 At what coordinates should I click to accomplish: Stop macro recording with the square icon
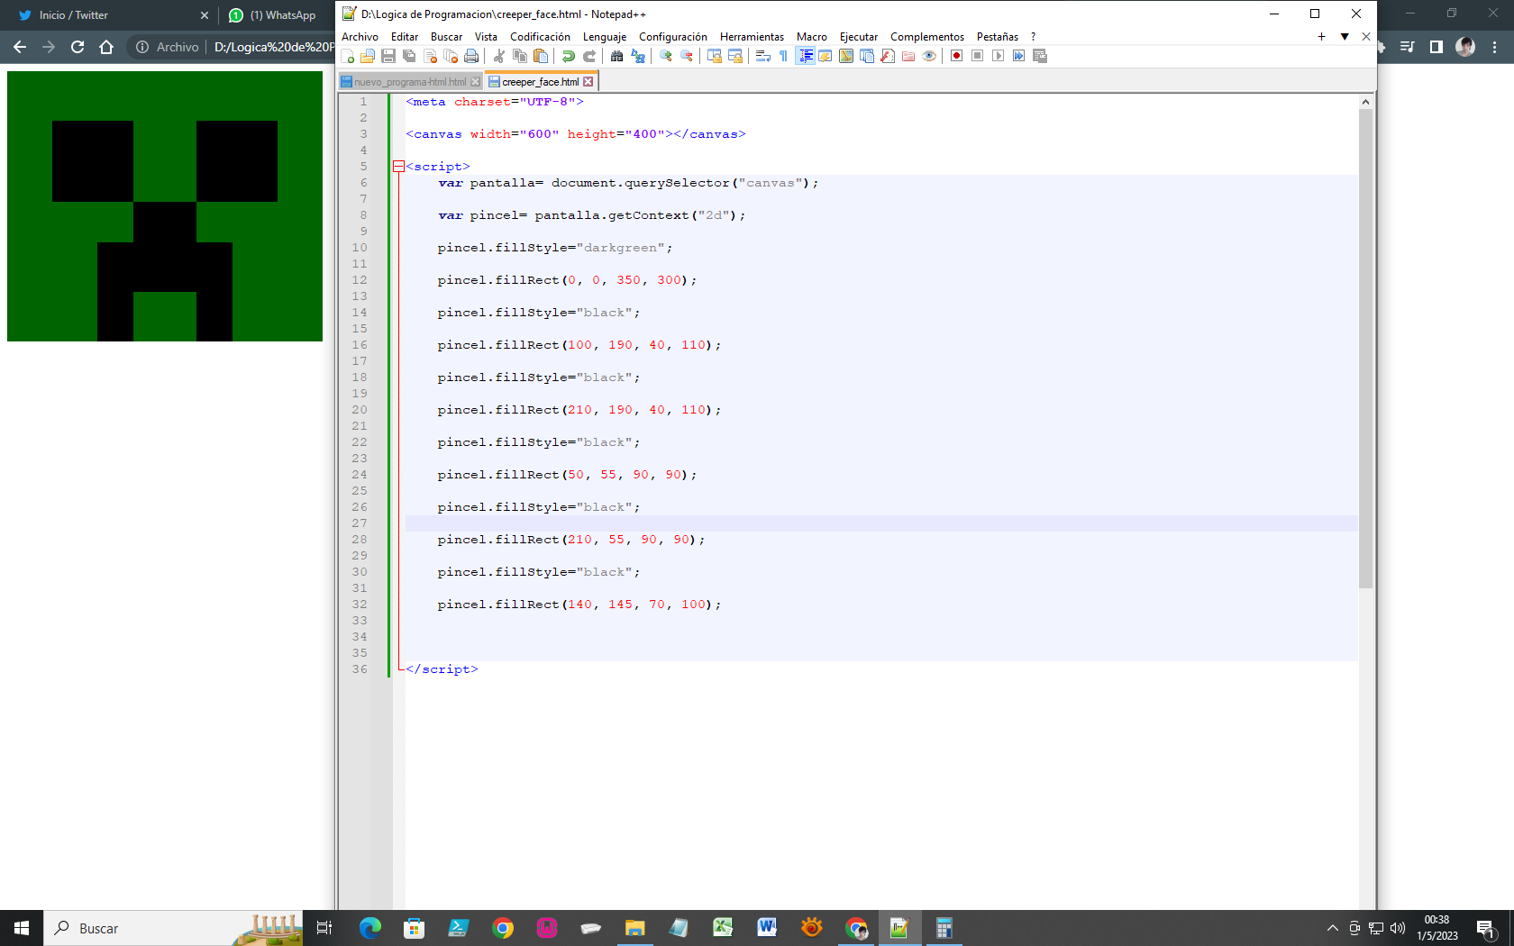(978, 56)
